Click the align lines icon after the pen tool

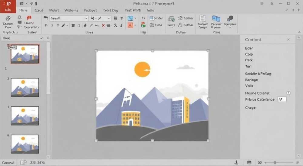tap(73, 25)
